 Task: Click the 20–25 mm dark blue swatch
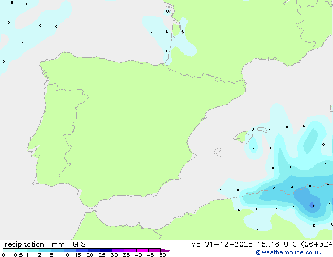[93, 250]
